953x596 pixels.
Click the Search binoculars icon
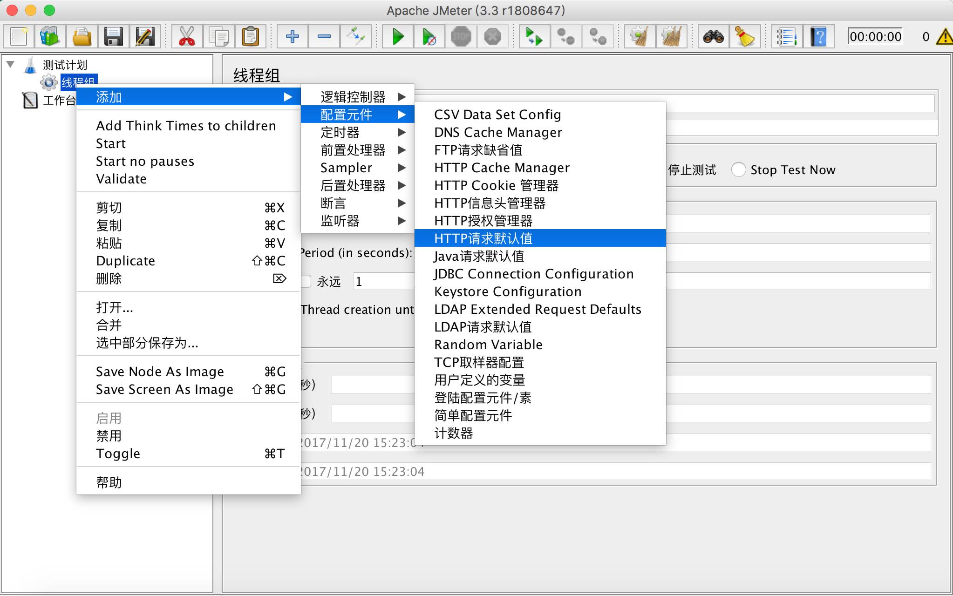tap(713, 36)
